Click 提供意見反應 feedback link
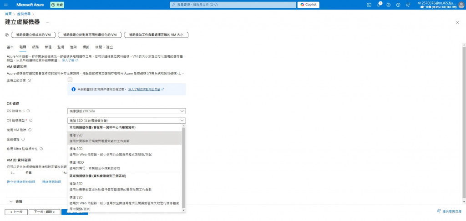Viewport: 466px width, 221px height. (449, 211)
